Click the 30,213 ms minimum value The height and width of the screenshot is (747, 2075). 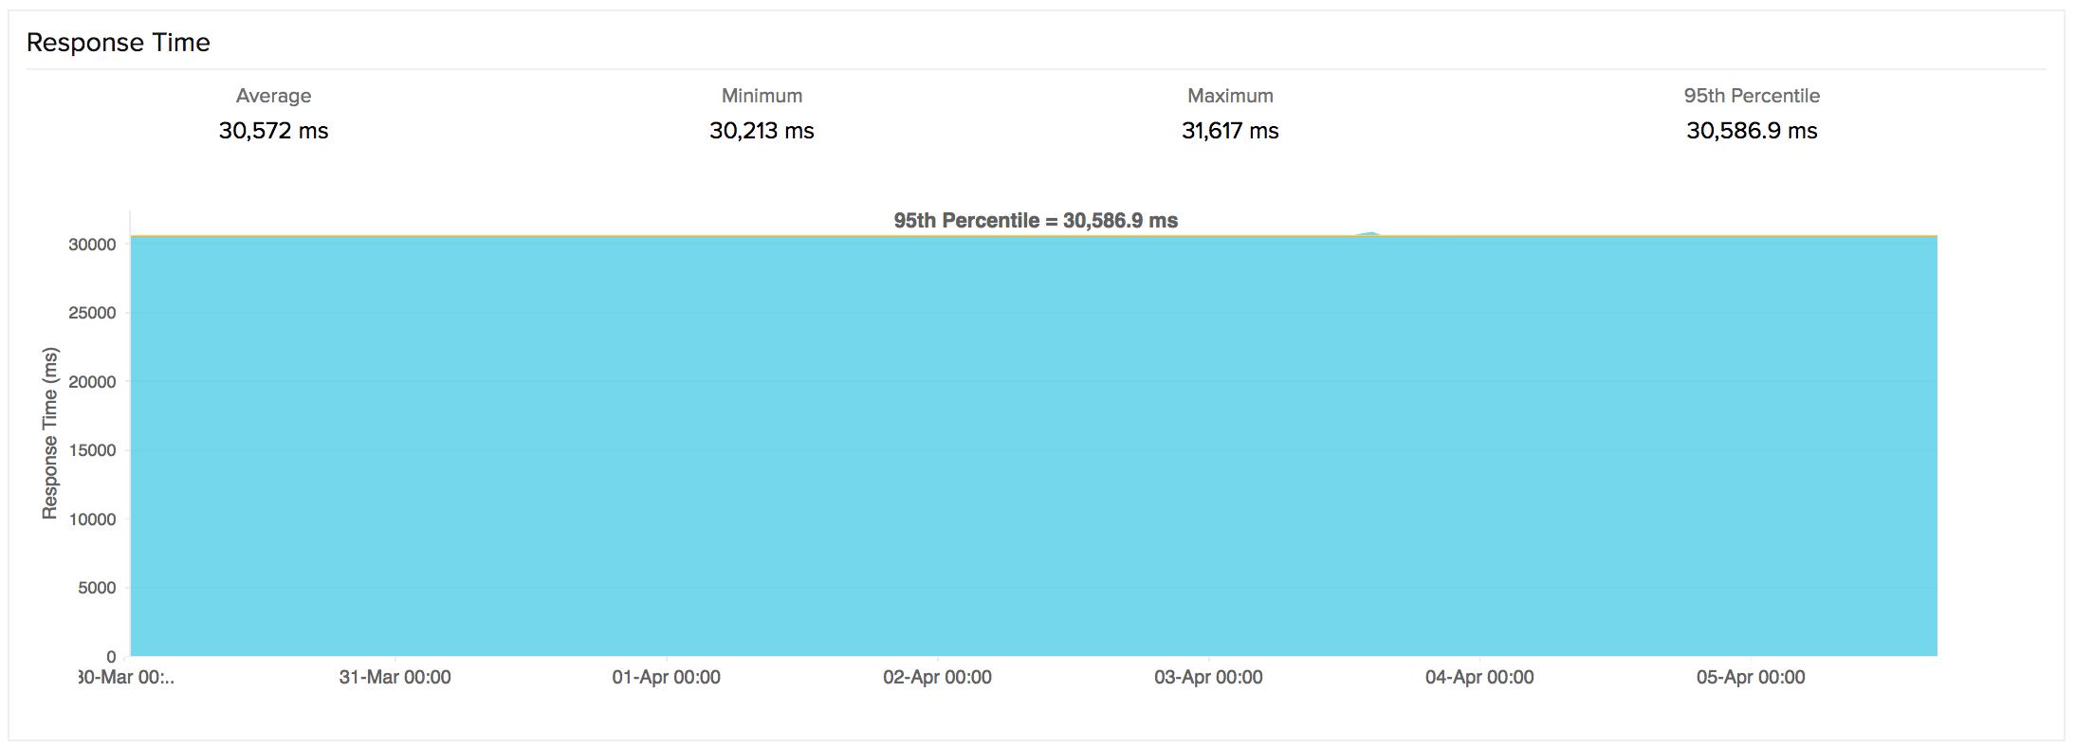762,131
